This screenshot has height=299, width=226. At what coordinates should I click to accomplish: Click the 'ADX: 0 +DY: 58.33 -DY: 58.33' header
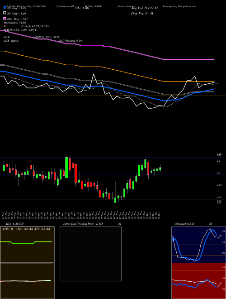tap(26, 229)
